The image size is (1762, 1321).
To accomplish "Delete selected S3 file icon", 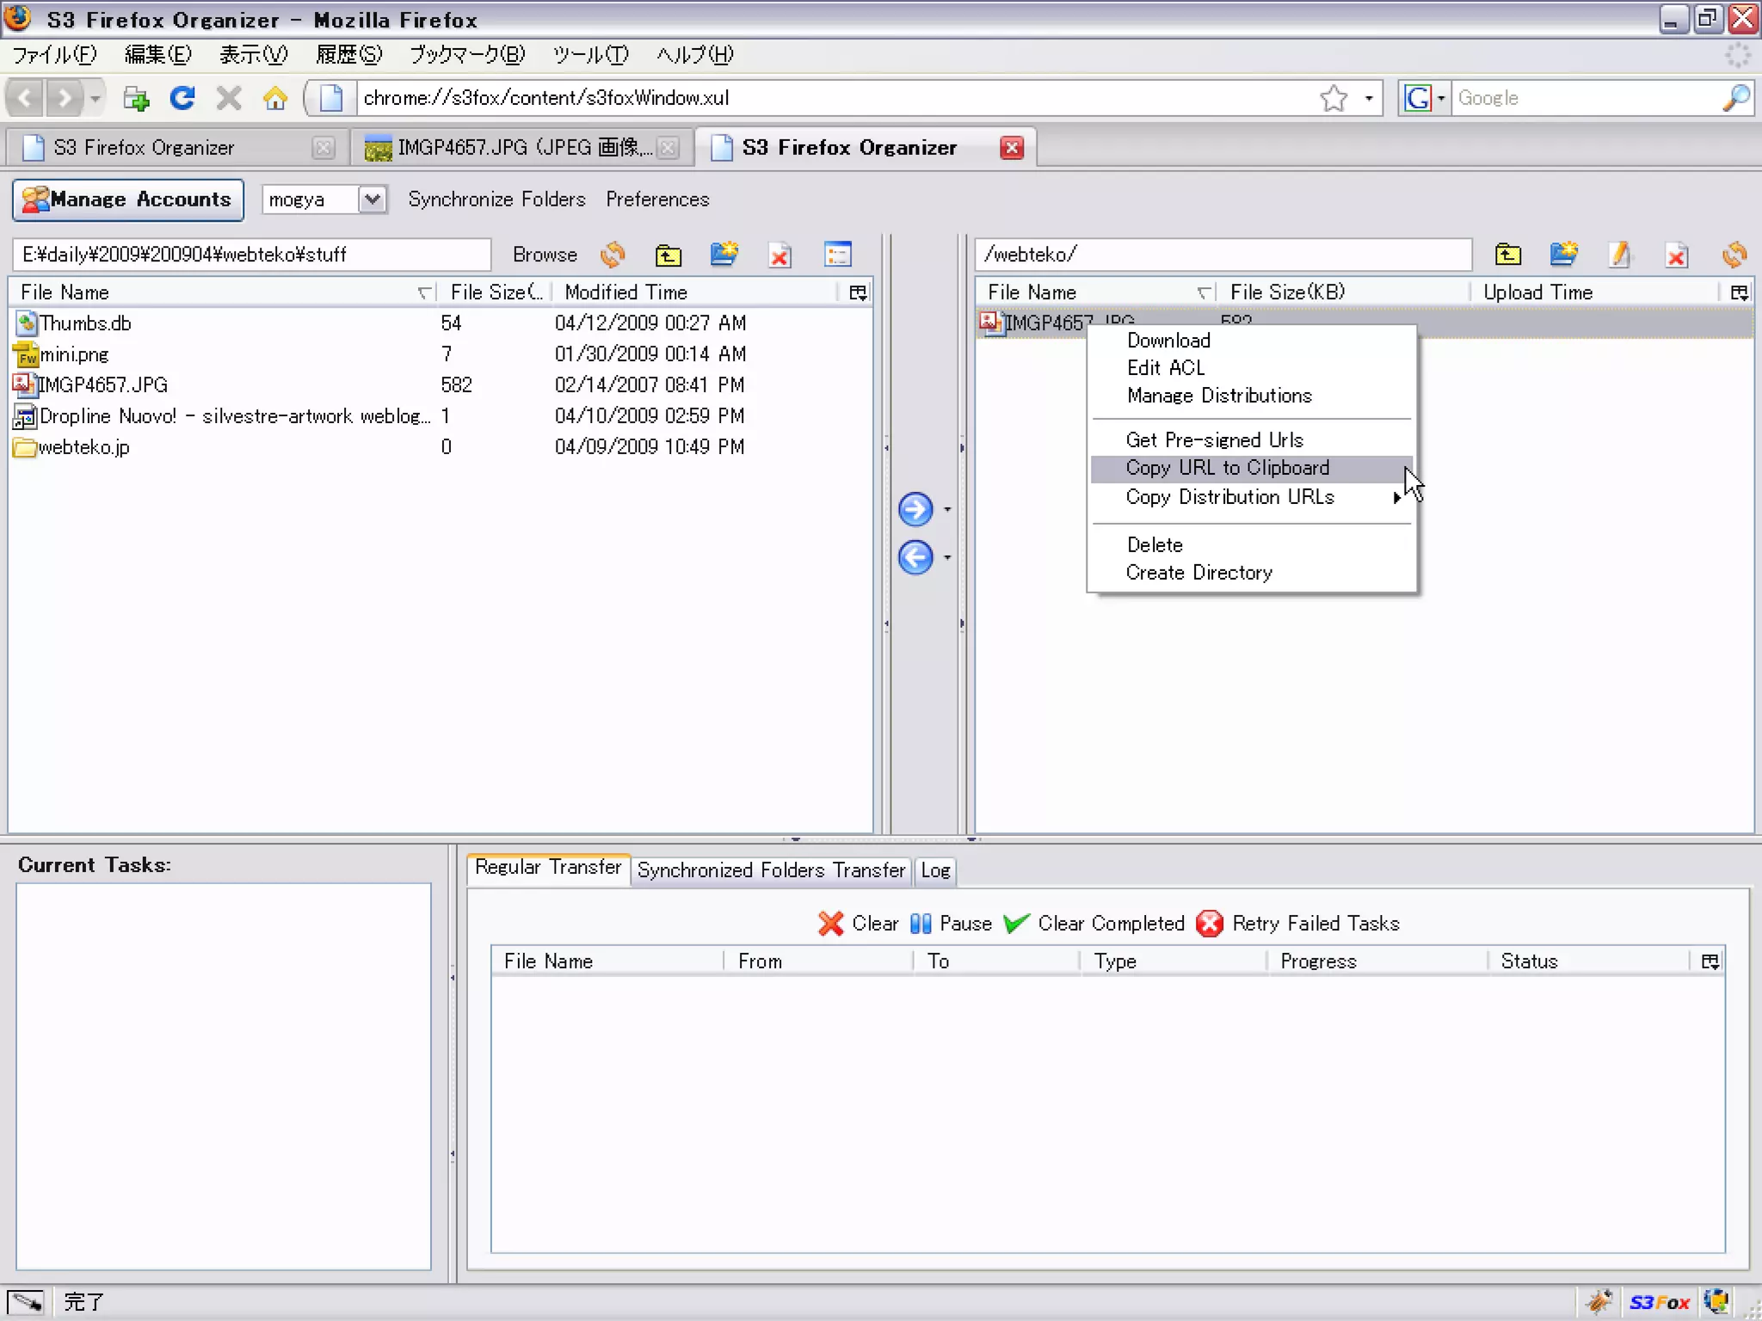I will [1676, 255].
